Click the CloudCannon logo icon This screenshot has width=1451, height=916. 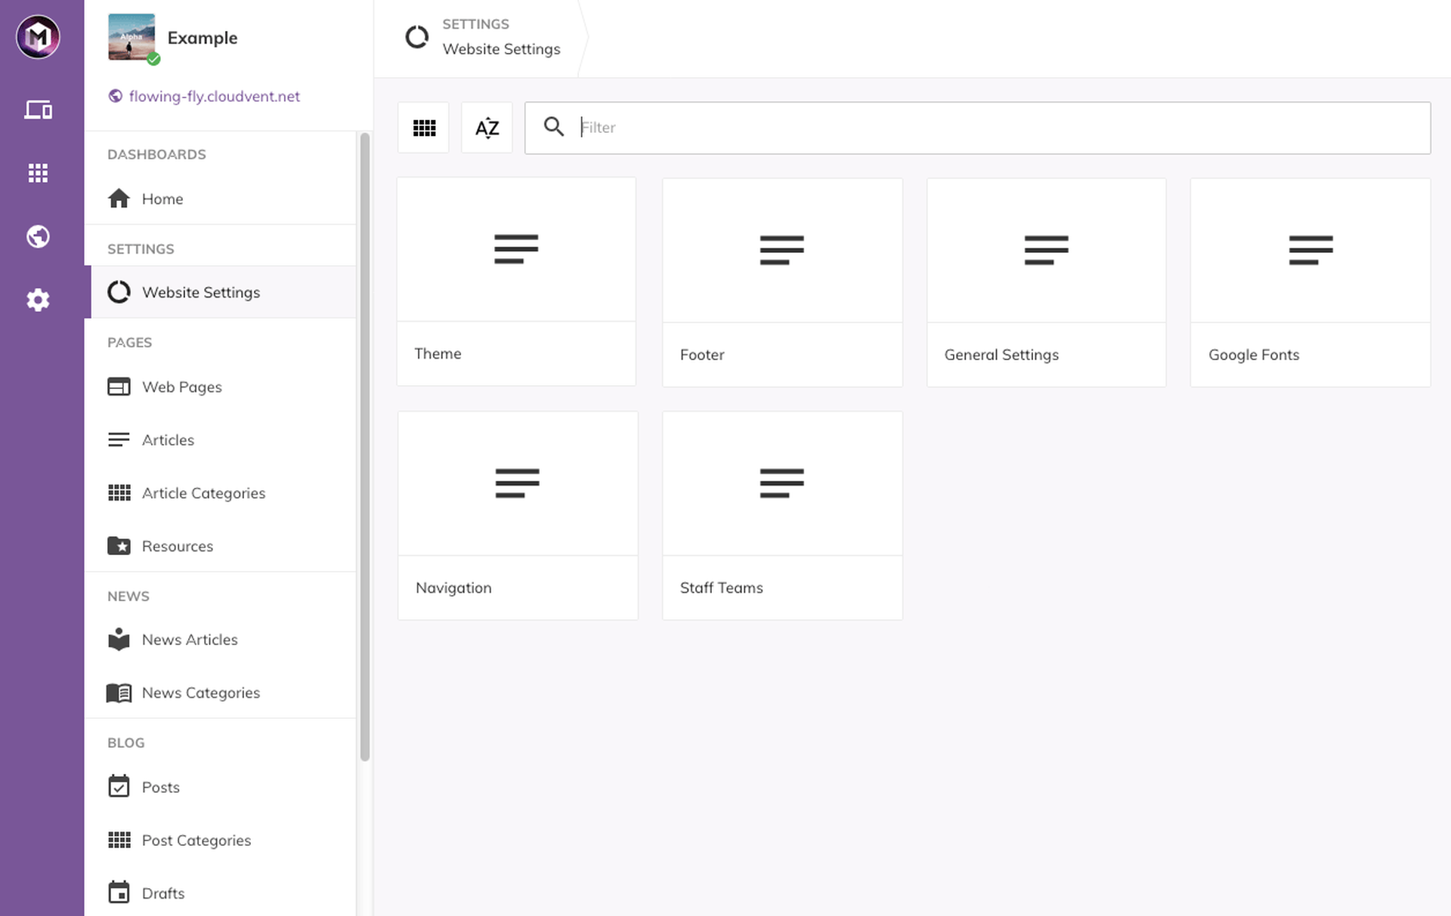[x=38, y=36]
